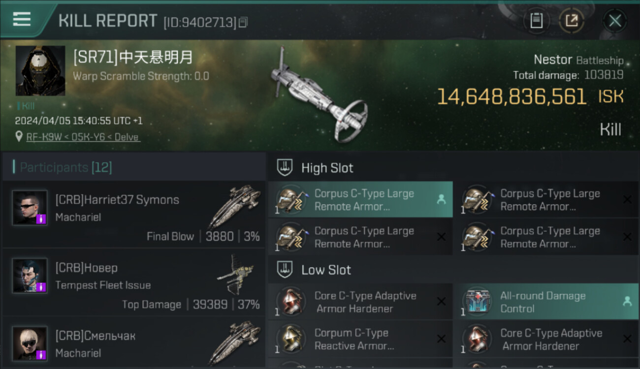The width and height of the screenshot is (640, 369).
Task: Select Новер pilot portrait
Action: click(x=30, y=276)
